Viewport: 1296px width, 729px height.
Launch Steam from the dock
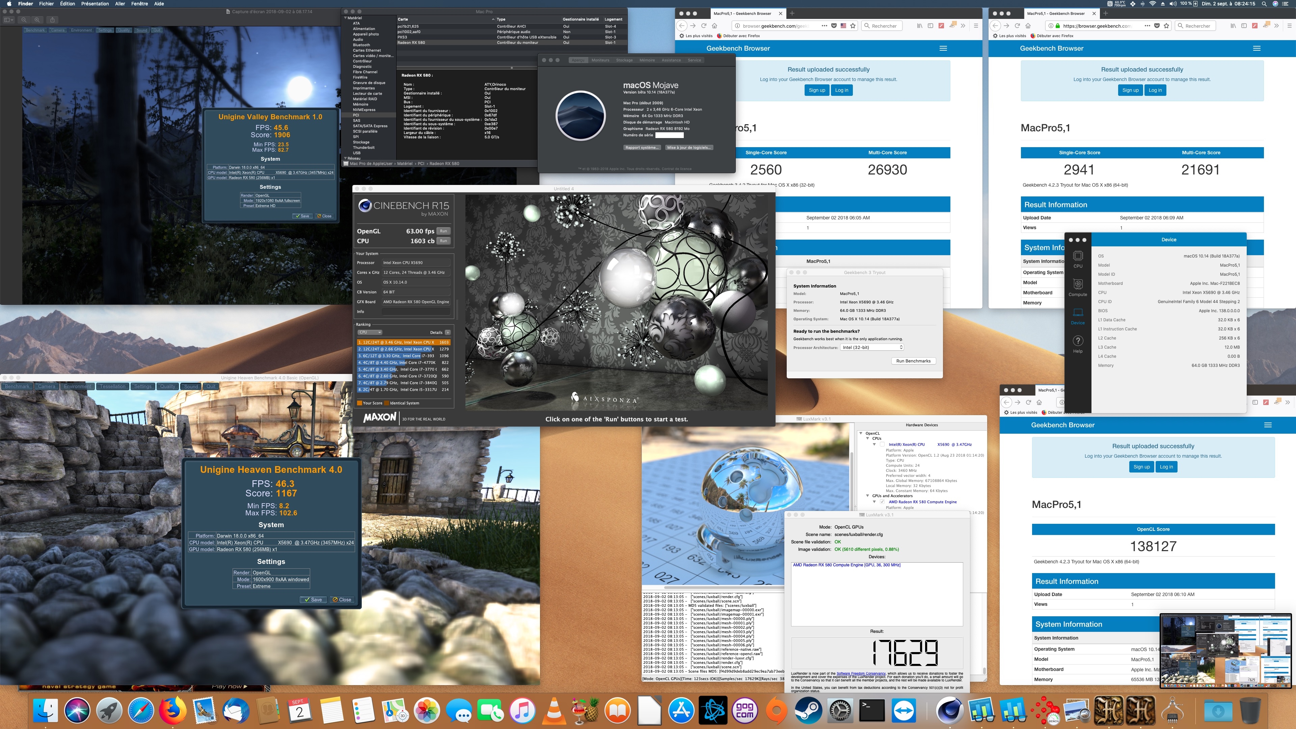808,710
